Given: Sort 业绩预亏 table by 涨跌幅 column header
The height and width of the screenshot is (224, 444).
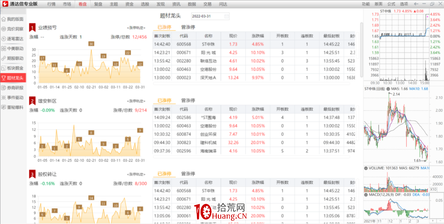Looking at the screenshot, I should tap(258, 36).
